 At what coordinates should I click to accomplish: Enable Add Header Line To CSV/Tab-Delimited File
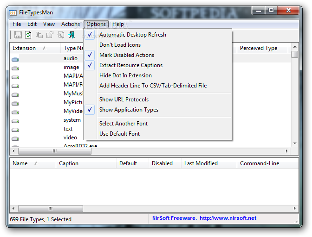[158, 86]
